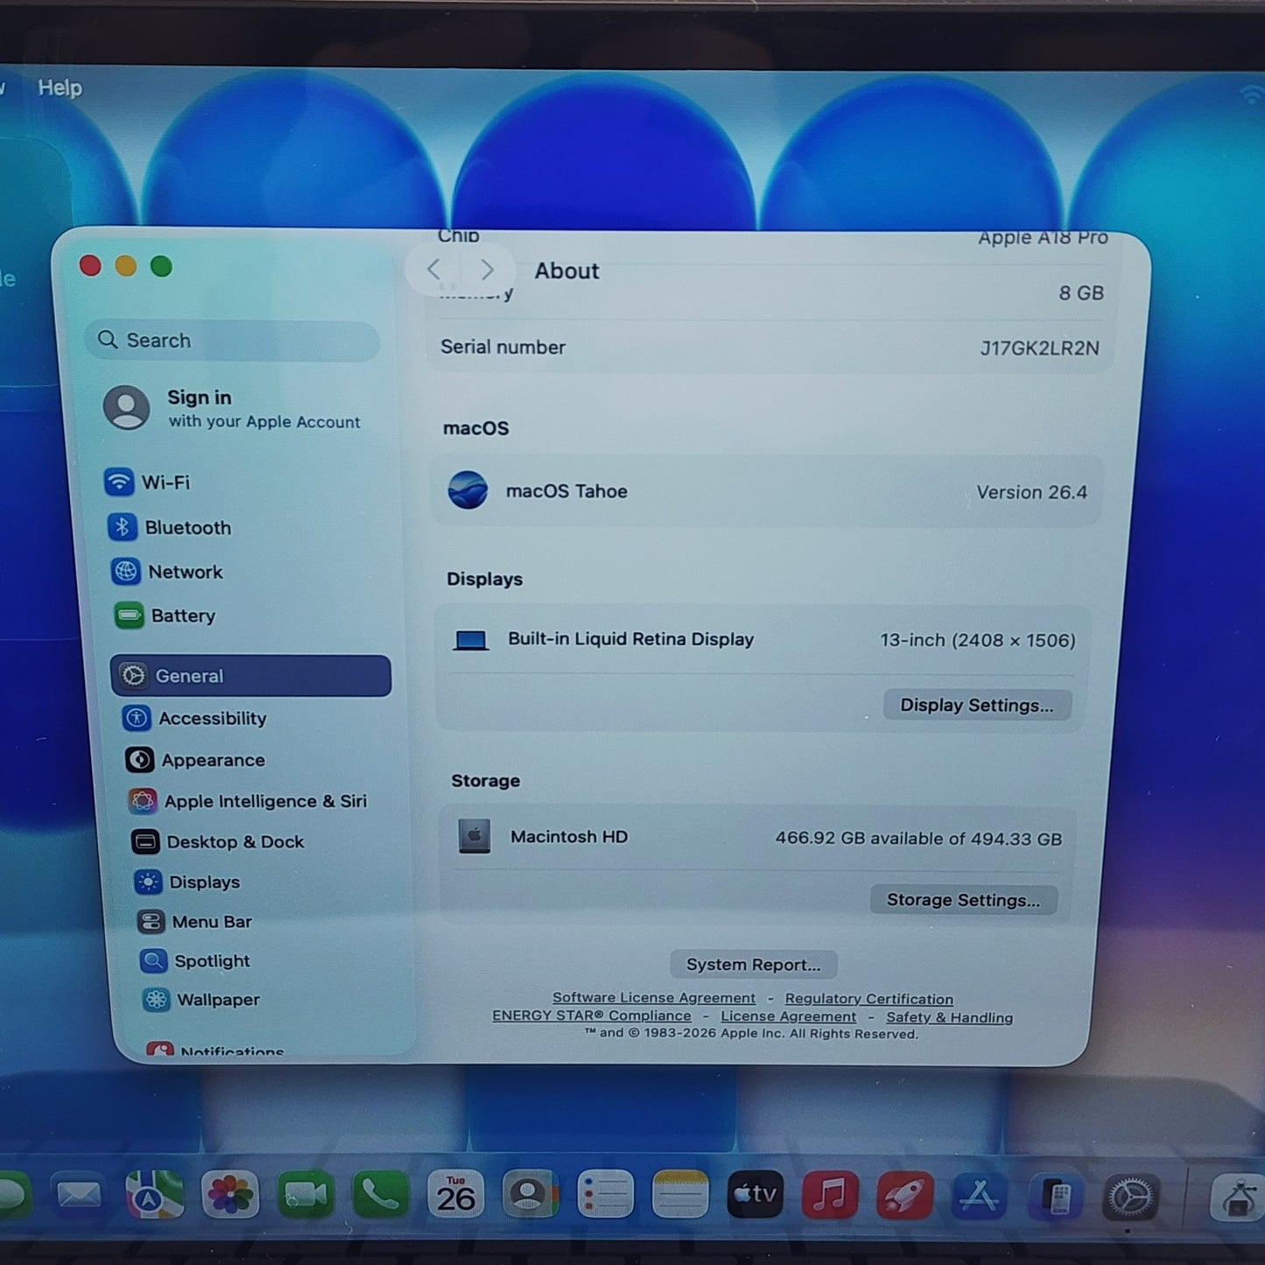Open Battery settings in the sidebar

tap(165, 615)
